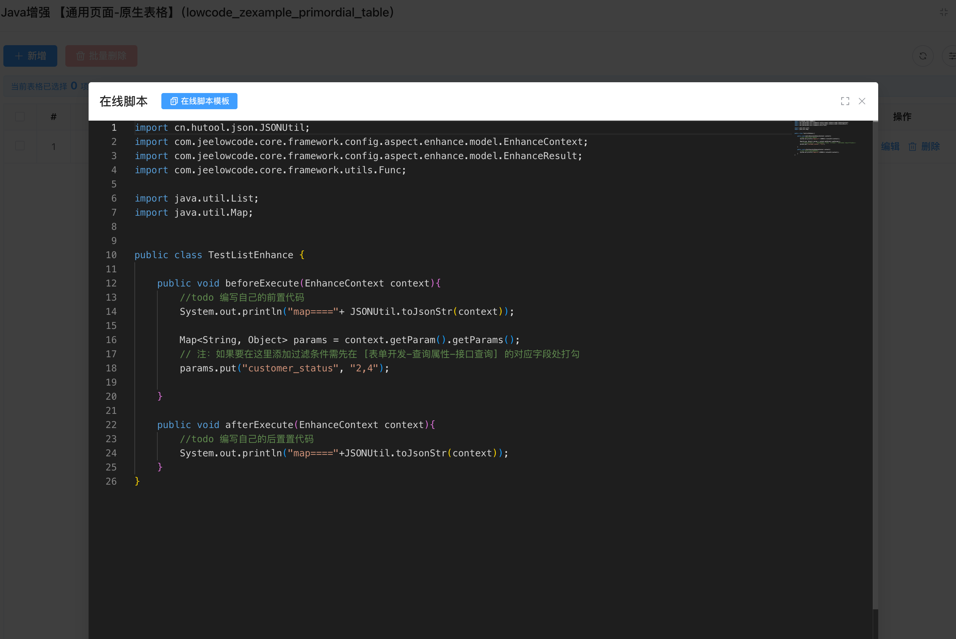Click line number 10 in gutter
The width and height of the screenshot is (956, 639).
[111, 255]
